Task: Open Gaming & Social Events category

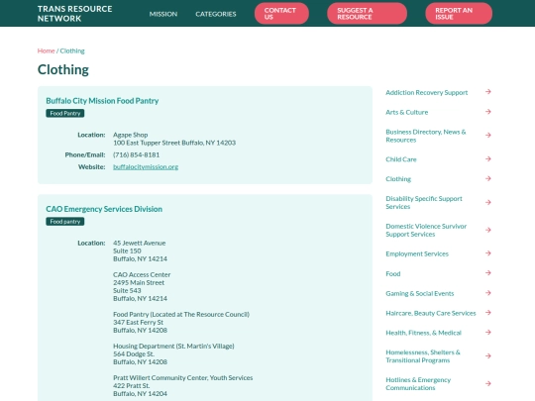Action: pos(420,293)
